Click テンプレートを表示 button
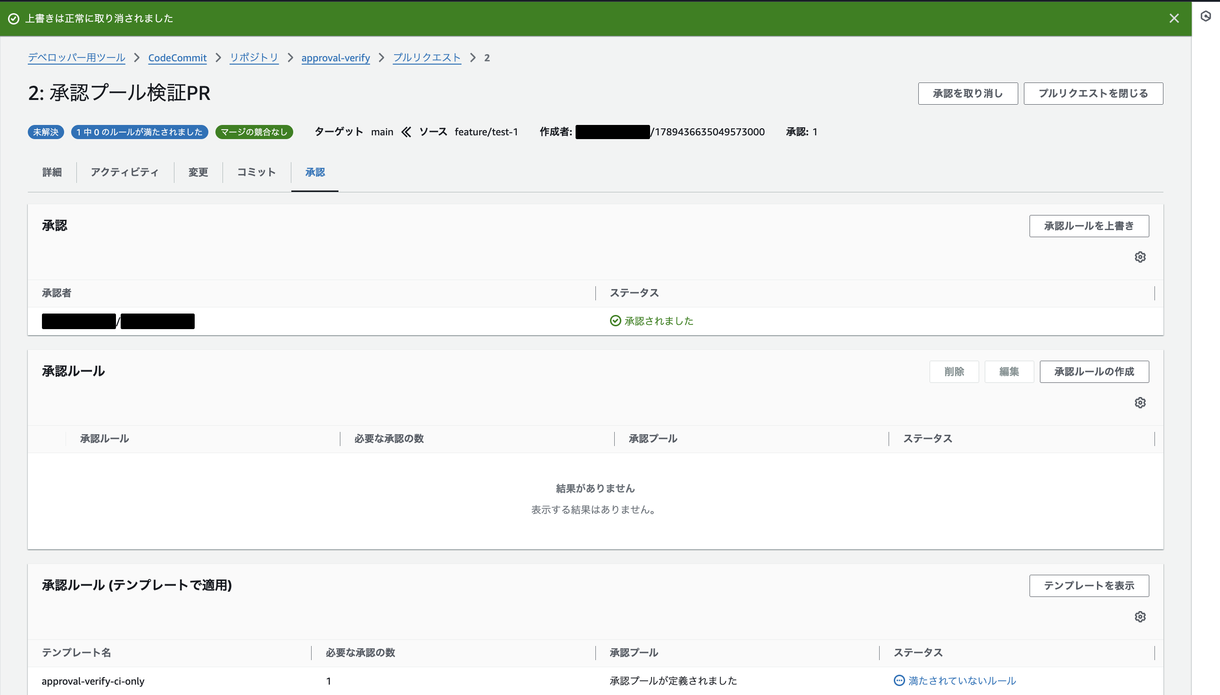Screen dimensions: 1220x695 pos(1089,585)
